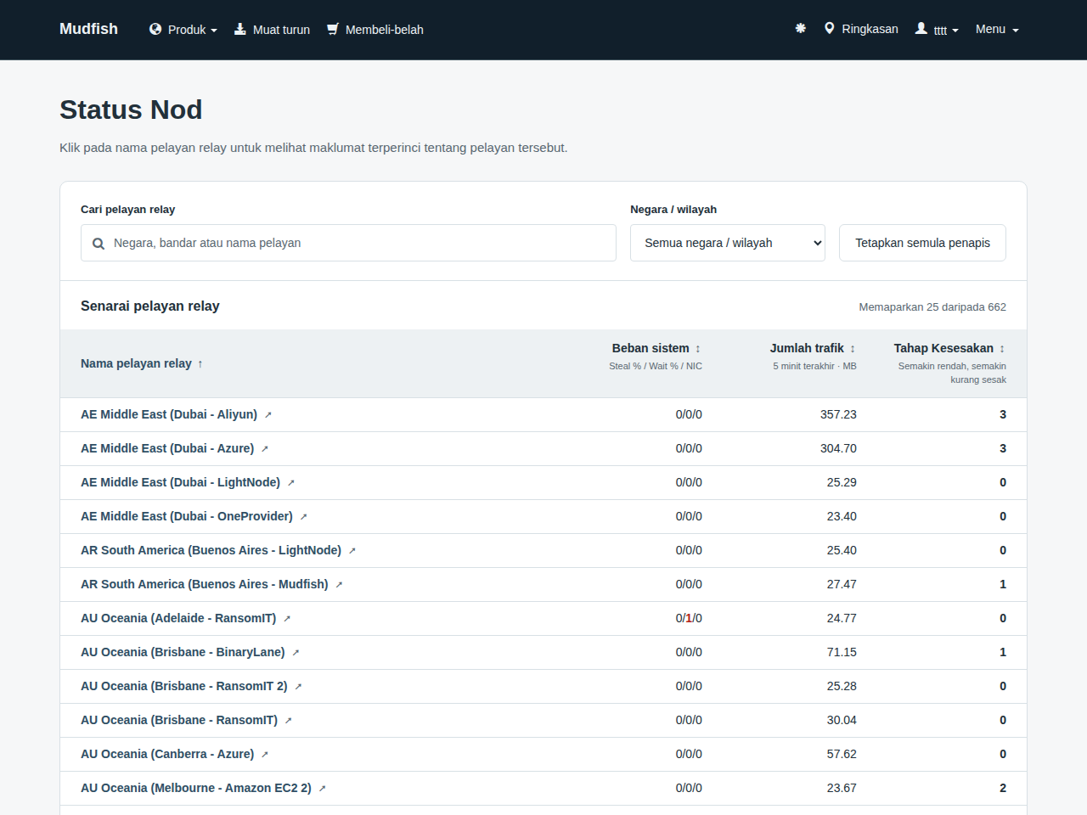Open external link icon for Dubai - Aliyun
The image size is (1087, 815).
tap(268, 415)
